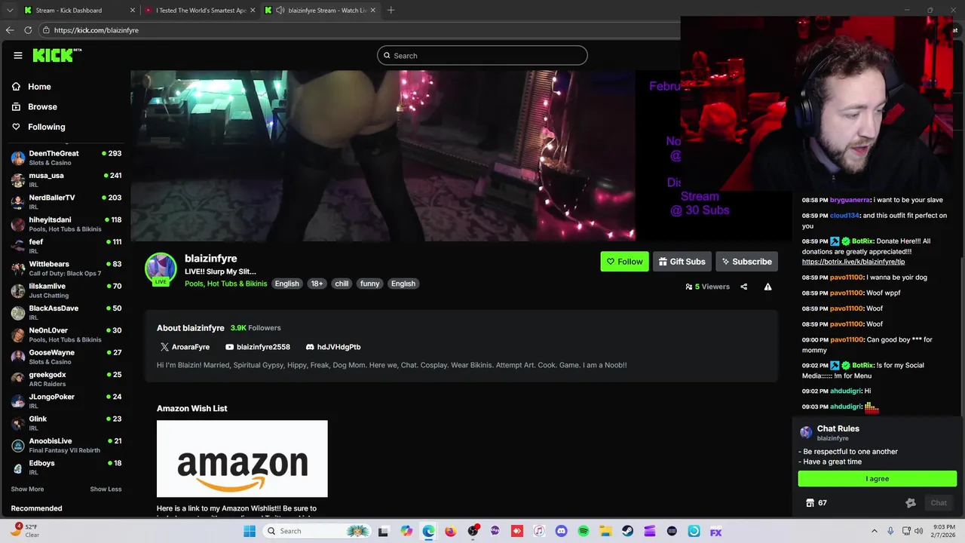The image size is (965, 543).
Task: Click the greyed Chat send button
Action: click(939, 503)
